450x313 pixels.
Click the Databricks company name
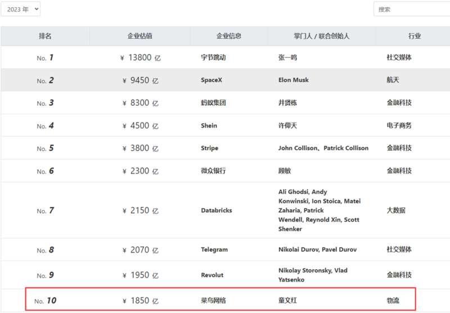[217, 210]
